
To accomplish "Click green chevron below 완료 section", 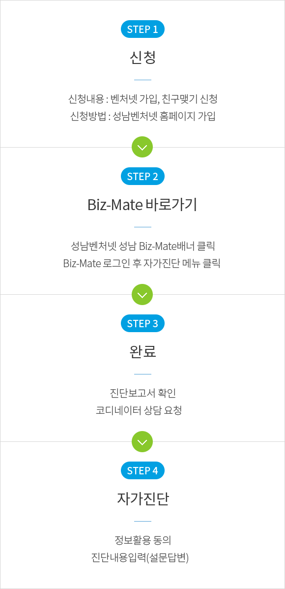I will (x=142, y=441).
